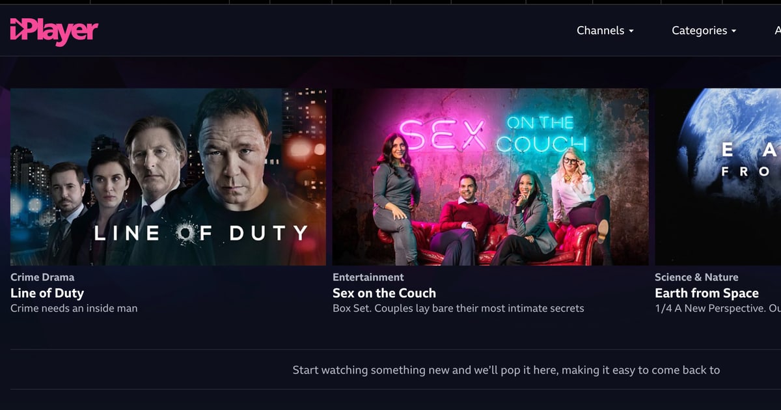The height and width of the screenshot is (410, 781).
Task: Select the Entertainment genre label
Action: [368, 277]
